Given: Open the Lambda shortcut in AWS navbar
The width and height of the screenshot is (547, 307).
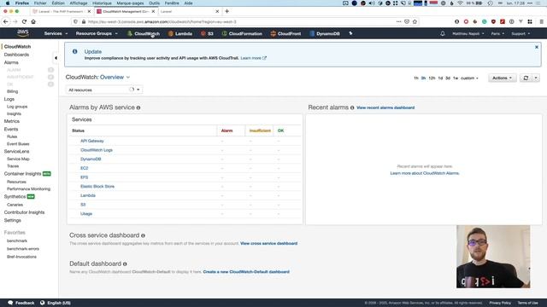Looking at the screenshot, I should click(x=180, y=34).
